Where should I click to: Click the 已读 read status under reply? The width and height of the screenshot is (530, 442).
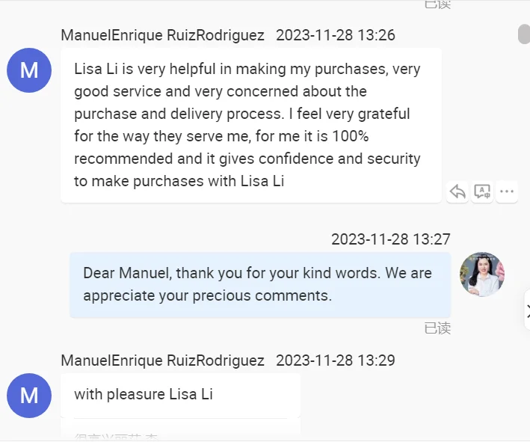pos(437,328)
